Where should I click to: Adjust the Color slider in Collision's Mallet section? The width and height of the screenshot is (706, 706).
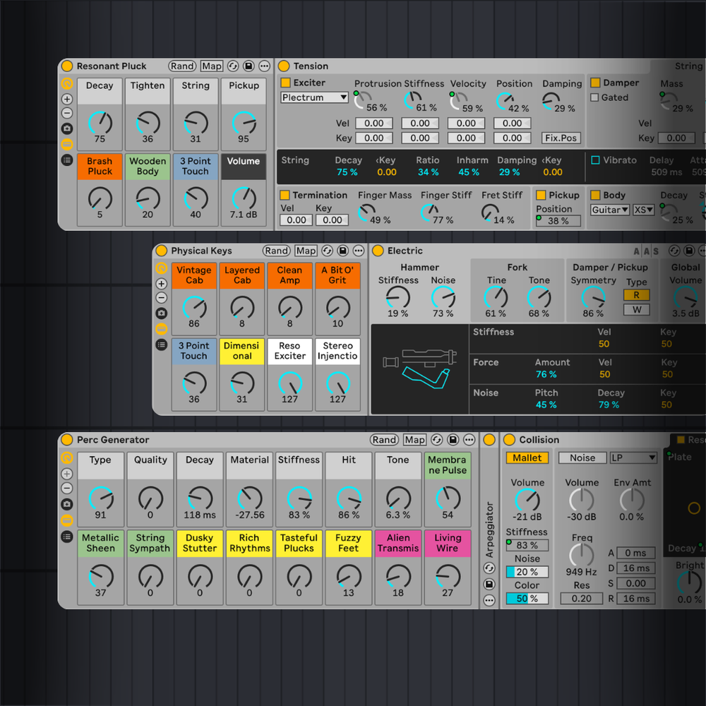pyautogui.click(x=528, y=599)
